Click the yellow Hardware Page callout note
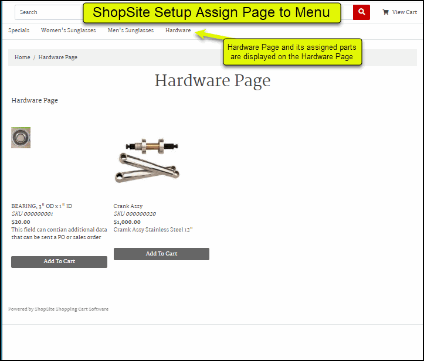This screenshot has height=361, width=424. tap(291, 52)
